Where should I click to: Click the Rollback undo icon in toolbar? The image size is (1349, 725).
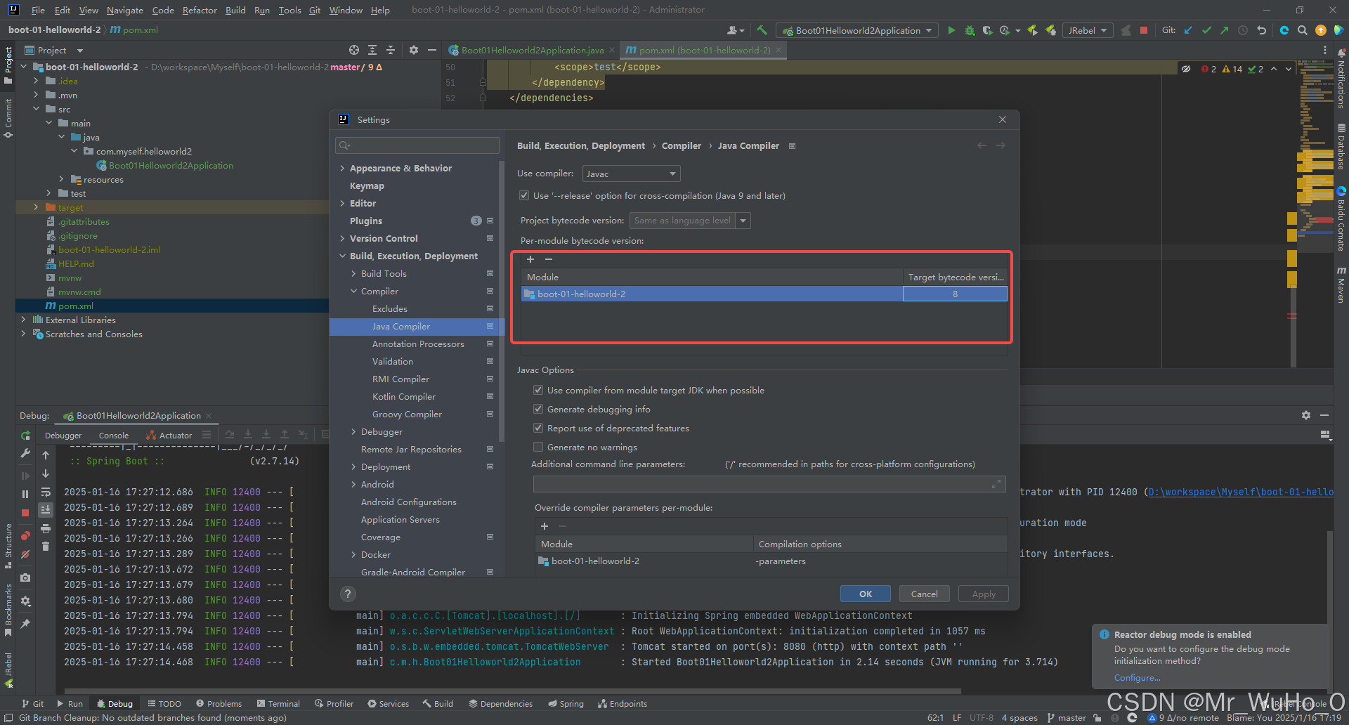1261,30
